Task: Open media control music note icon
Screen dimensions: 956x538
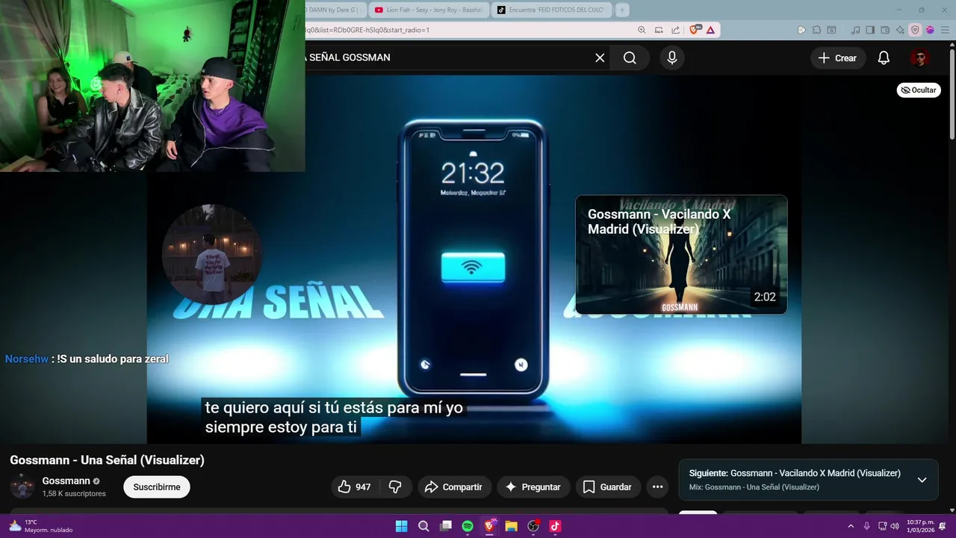Action: point(856,30)
